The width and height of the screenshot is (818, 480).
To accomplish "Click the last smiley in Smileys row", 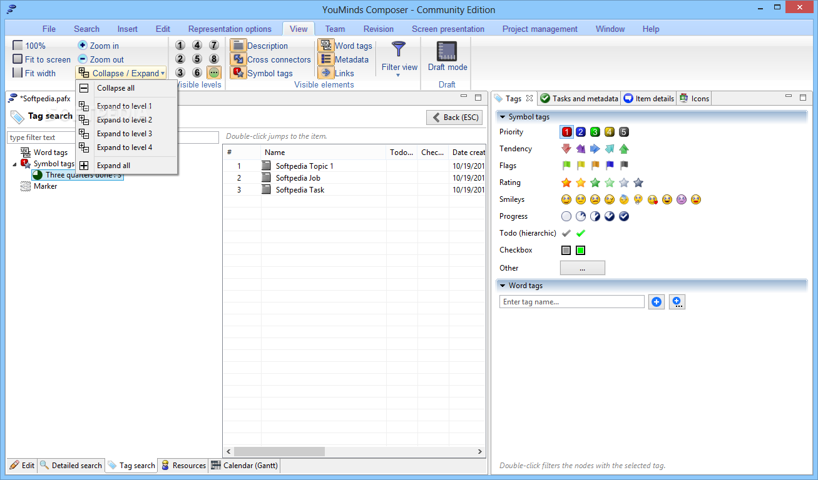I will (x=696, y=199).
